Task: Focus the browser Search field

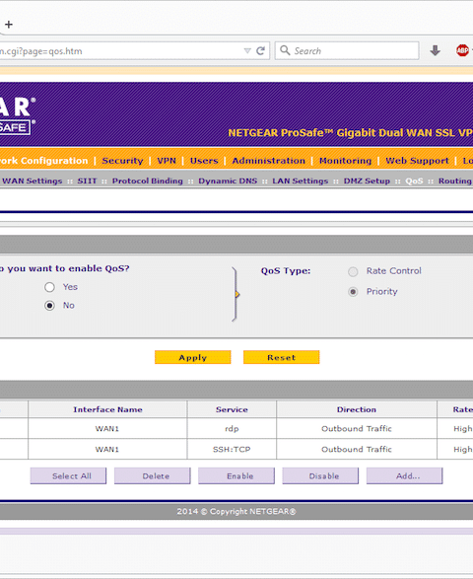Action: 347,50
